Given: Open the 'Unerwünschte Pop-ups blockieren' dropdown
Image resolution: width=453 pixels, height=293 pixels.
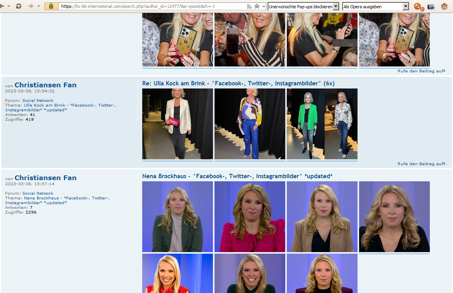Looking at the screenshot, I should click(303, 6).
